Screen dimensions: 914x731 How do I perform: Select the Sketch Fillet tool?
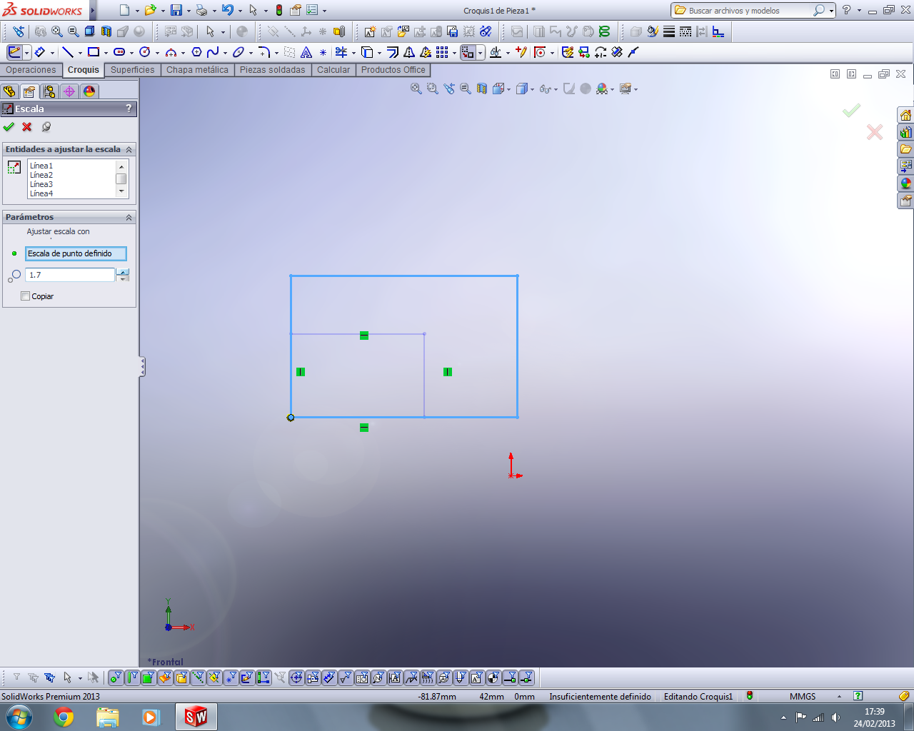point(264,52)
